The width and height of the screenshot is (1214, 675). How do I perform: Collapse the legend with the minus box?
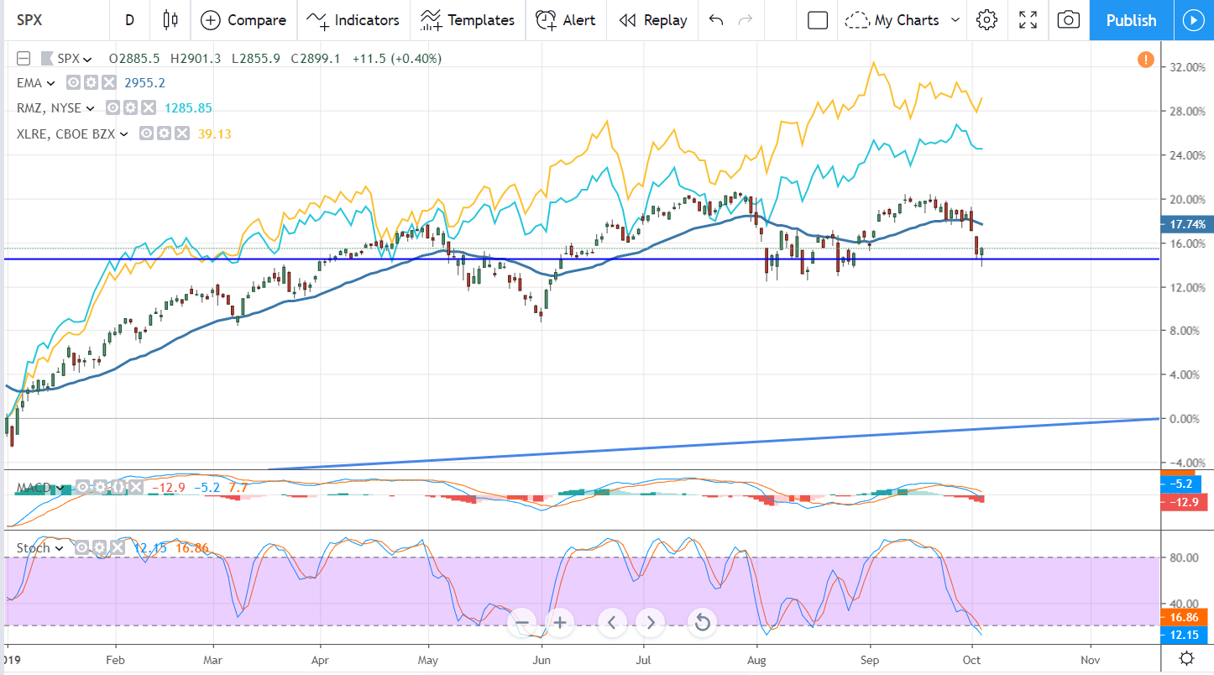tap(24, 59)
